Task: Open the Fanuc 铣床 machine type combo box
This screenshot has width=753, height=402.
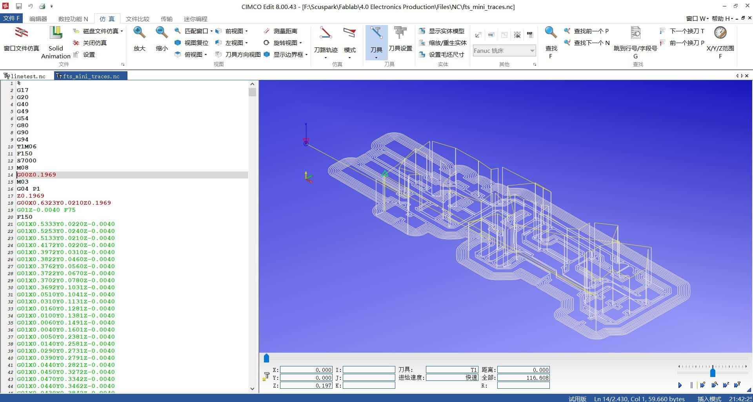Action: (x=504, y=50)
